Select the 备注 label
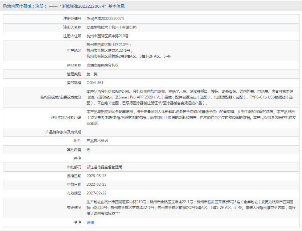The image size is (302, 231). coord(78,158)
